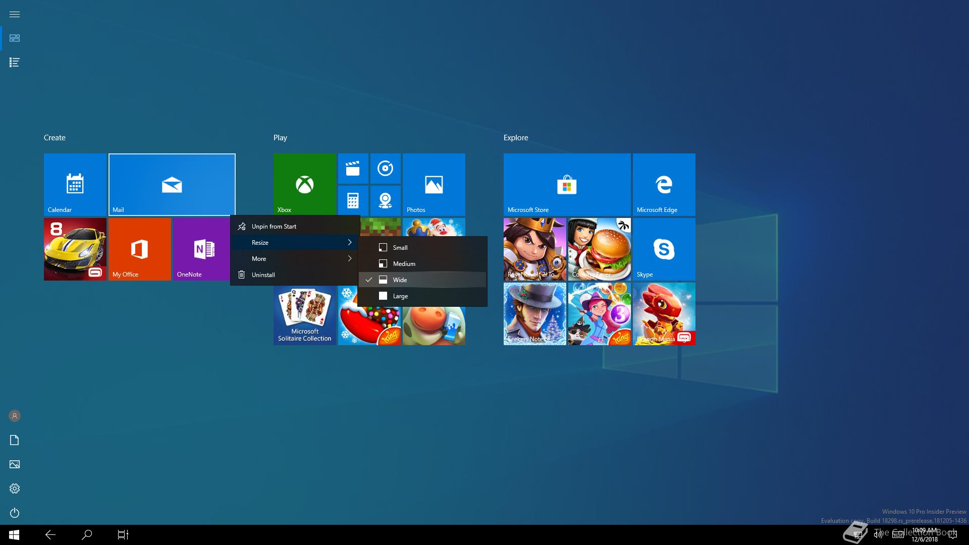Open the Camera small tile
The image size is (969, 545).
[386, 201]
